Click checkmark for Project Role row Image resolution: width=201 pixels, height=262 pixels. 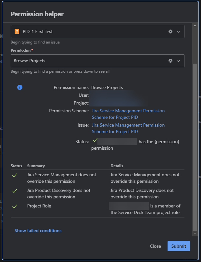tap(15, 206)
